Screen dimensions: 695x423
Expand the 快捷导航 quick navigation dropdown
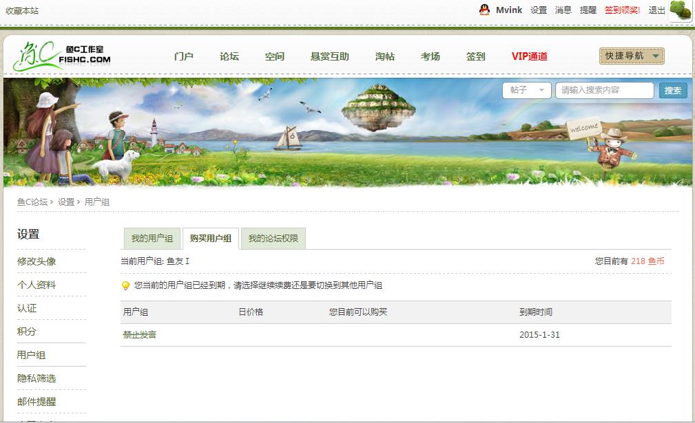pyautogui.click(x=632, y=56)
